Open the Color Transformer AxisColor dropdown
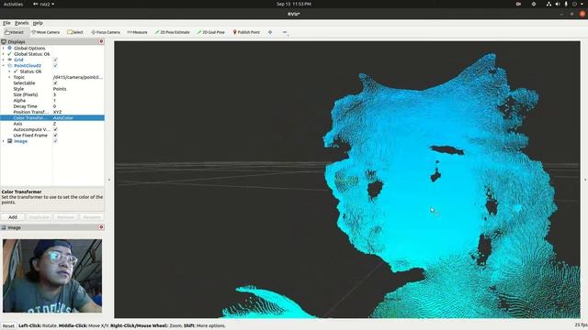The width and height of the screenshot is (588, 330). (x=78, y=118)
